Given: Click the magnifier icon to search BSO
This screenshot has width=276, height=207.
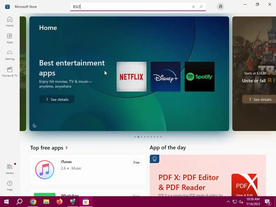Looking at the screenshot, I should tap(201, 7).
